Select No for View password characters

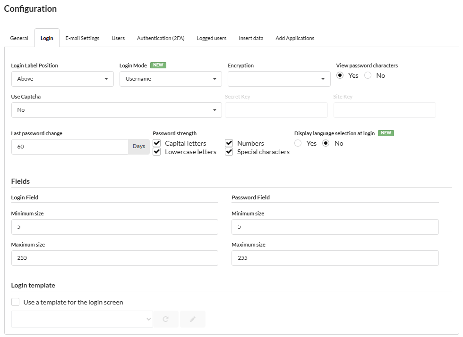click(x=368, y=75)
